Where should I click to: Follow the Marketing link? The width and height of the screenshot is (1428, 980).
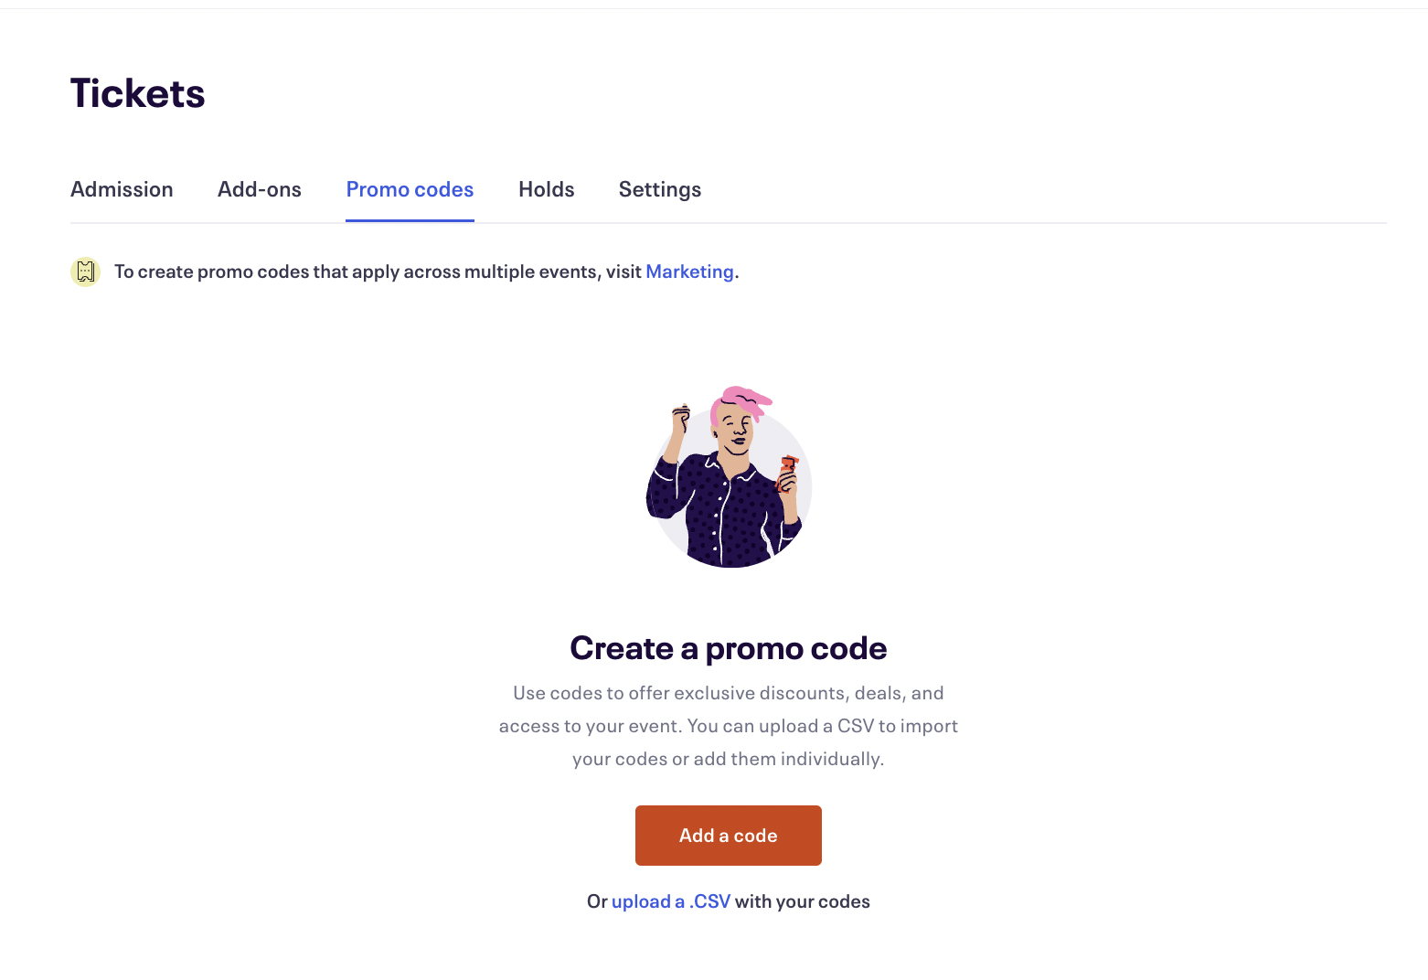click(689, 272)
